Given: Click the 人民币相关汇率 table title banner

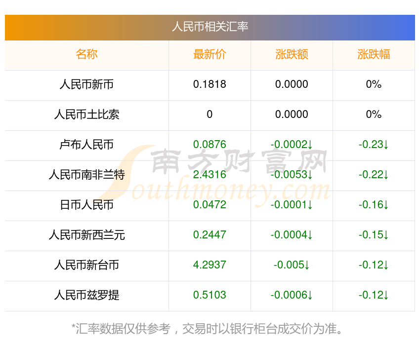Looking at the screenshot, I should pyautogui.click(x=210, y=27).
